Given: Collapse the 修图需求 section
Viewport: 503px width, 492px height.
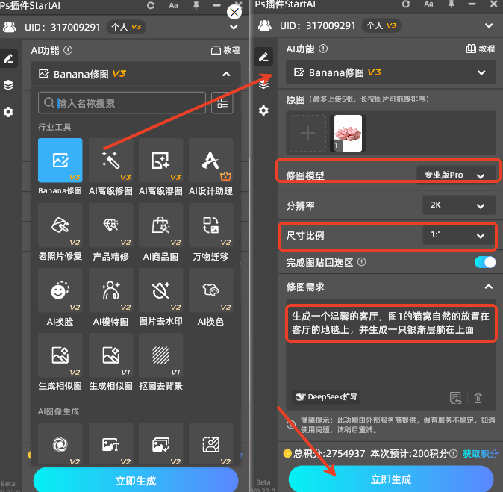Looking at the screenshot, I should pos(489,287).
